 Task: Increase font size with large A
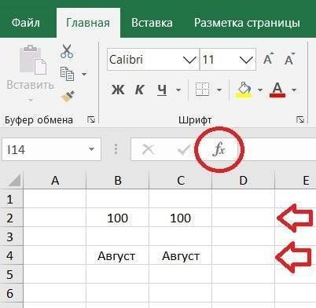tap(268, 59)
